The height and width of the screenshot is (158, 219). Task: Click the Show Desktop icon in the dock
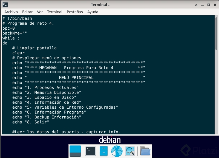coord(75,151)
